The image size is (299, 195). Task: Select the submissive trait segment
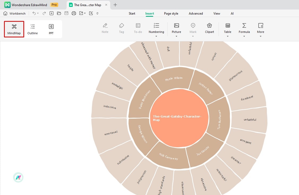(x=123, y=159)
